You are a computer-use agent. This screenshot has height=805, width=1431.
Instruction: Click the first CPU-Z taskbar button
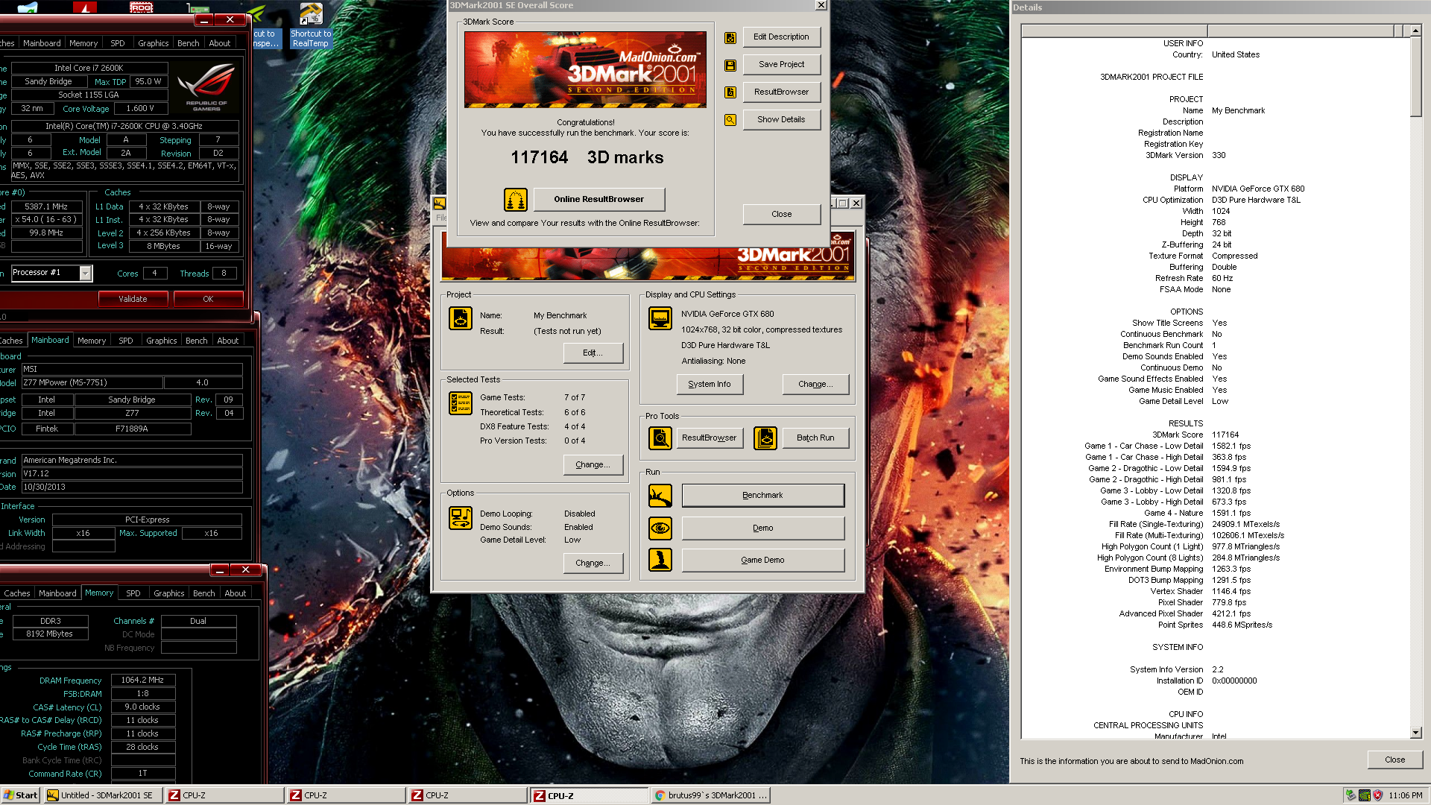point(224,795)
